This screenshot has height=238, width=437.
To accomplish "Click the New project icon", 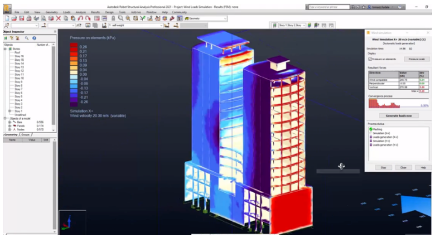I will (x=7, y=18).
